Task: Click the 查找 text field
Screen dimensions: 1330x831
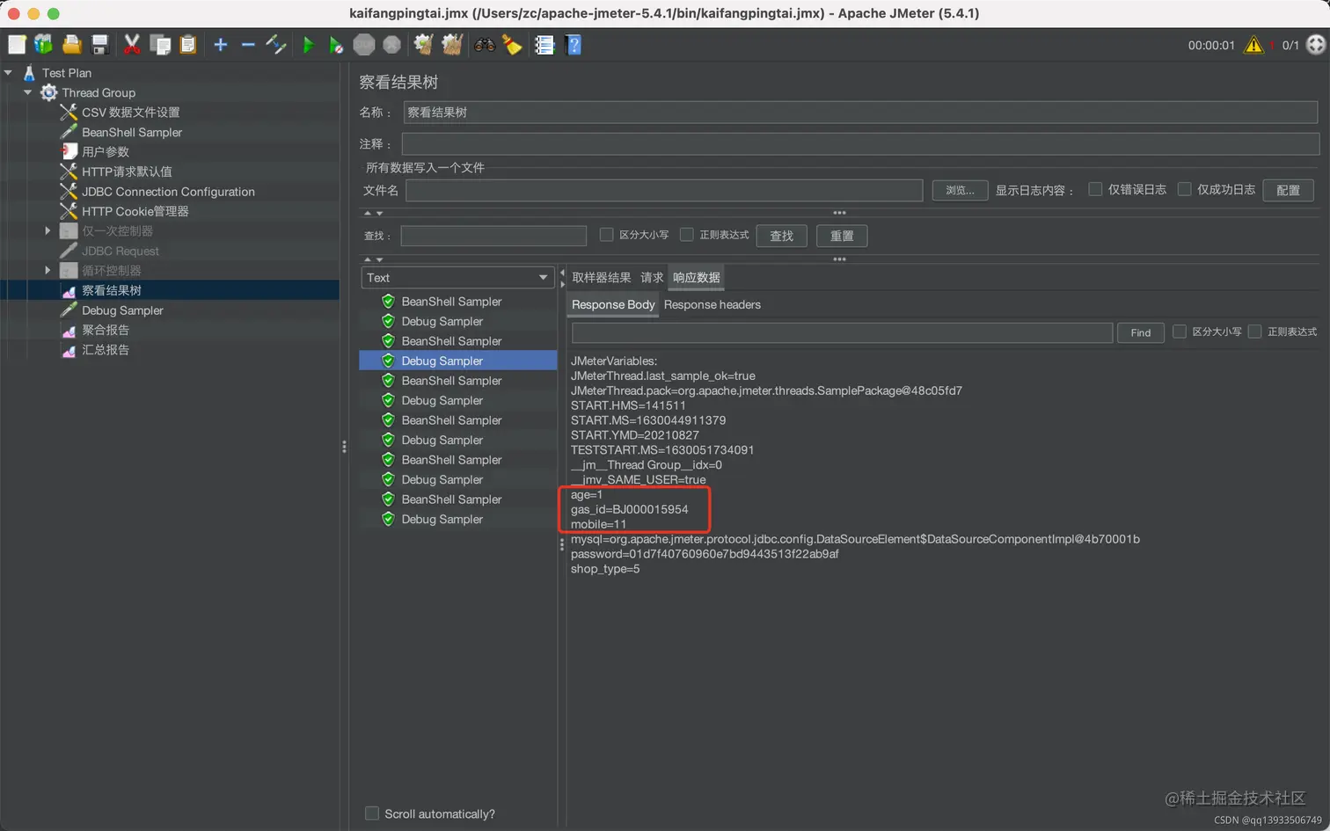Action: tap(493, 236)
